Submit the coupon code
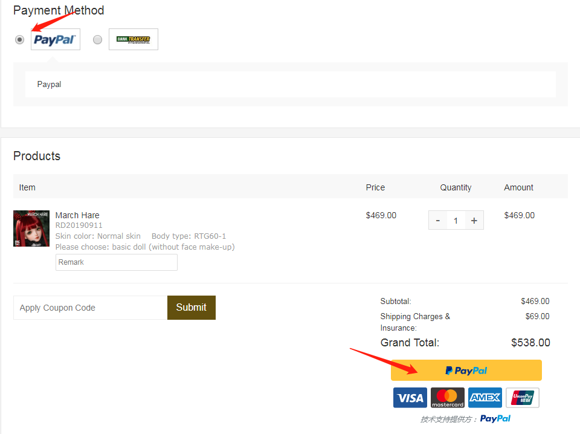580x434 pixels. coord(192,308)
